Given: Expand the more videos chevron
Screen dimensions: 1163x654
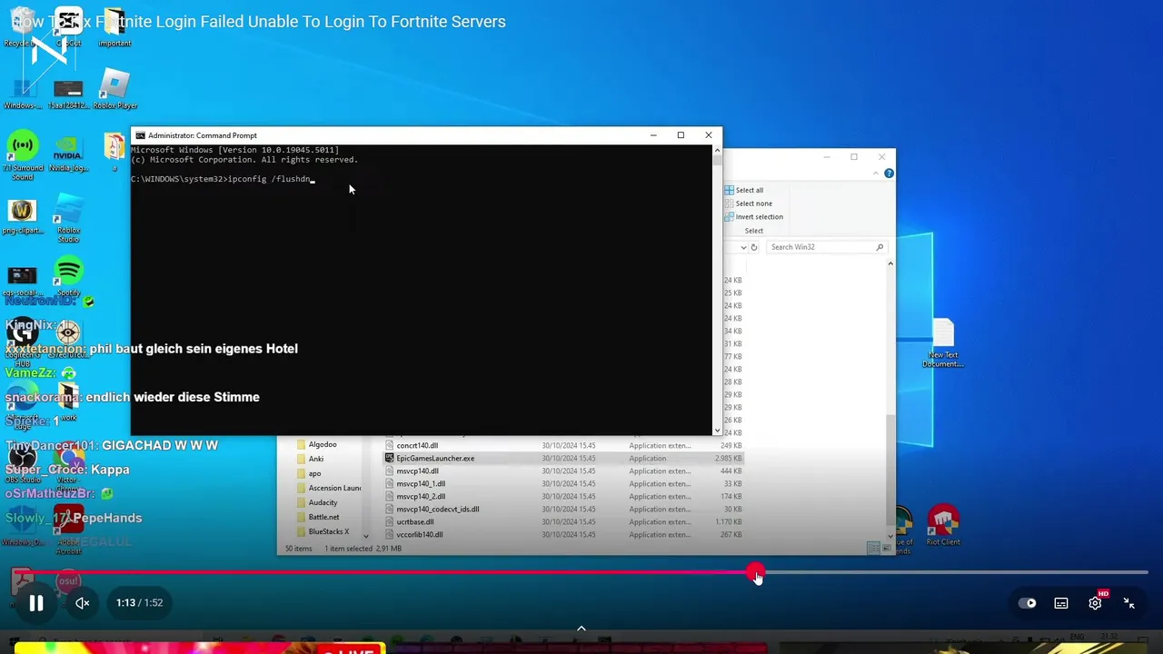Looking at the screenshot, I should (581, 628).
